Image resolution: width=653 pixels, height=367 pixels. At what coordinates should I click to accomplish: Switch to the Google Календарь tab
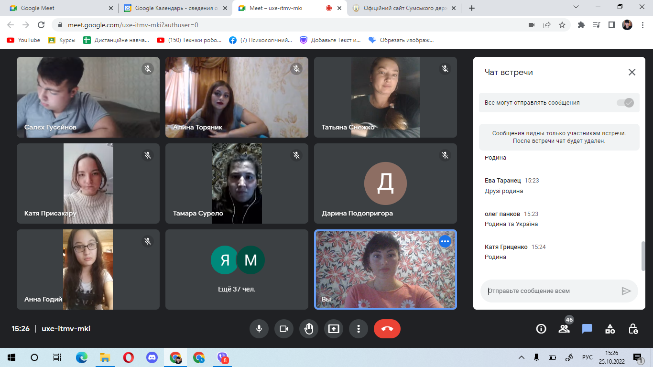coord(175,8)
